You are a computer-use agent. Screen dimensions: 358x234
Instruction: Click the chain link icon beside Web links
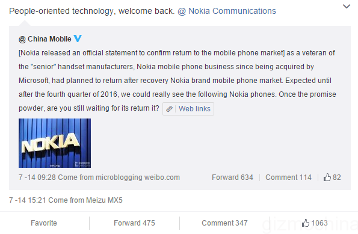[169, 109]
